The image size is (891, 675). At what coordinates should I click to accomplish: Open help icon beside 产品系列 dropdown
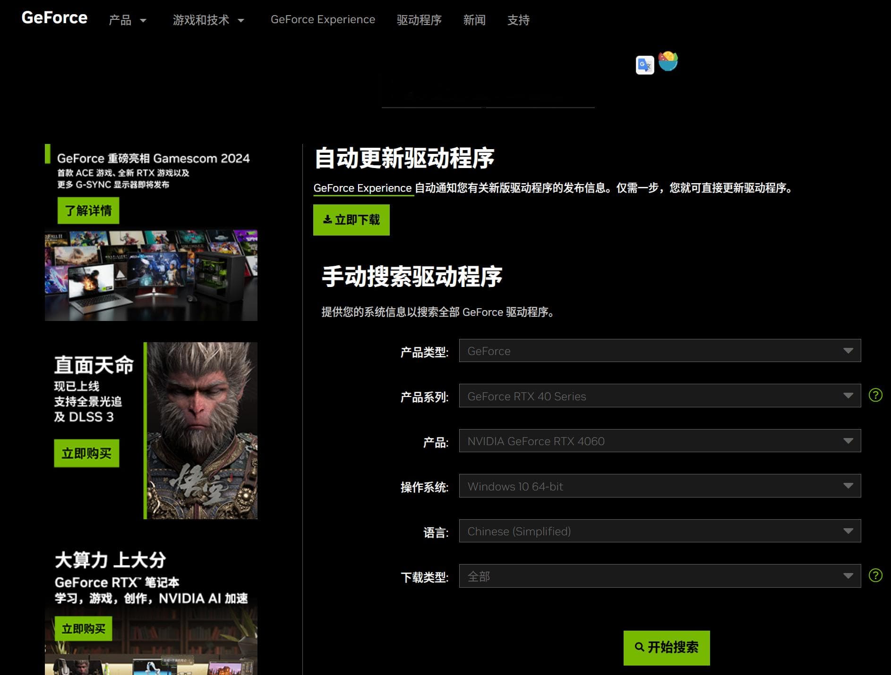tap(875, 395)
